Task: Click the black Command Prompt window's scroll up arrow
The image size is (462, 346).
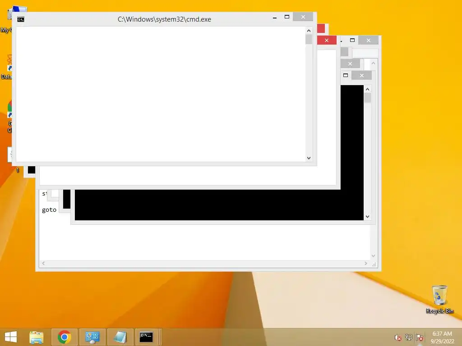Action: (x=367, y=89)
